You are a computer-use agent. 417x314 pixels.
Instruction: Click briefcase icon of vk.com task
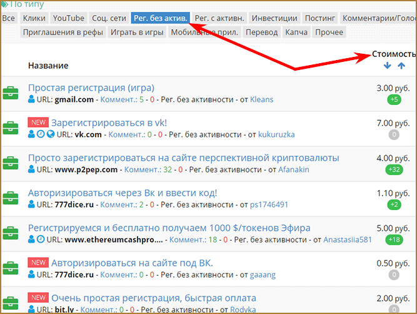click(11, 128)
